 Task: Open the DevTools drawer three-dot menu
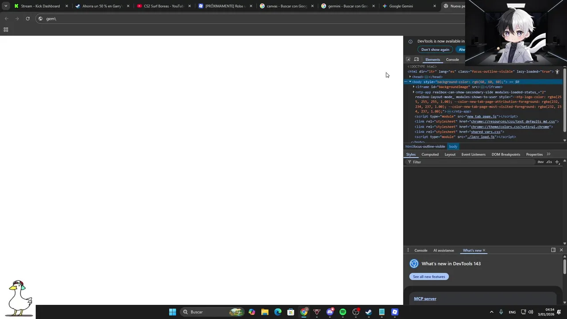point(408,250)
